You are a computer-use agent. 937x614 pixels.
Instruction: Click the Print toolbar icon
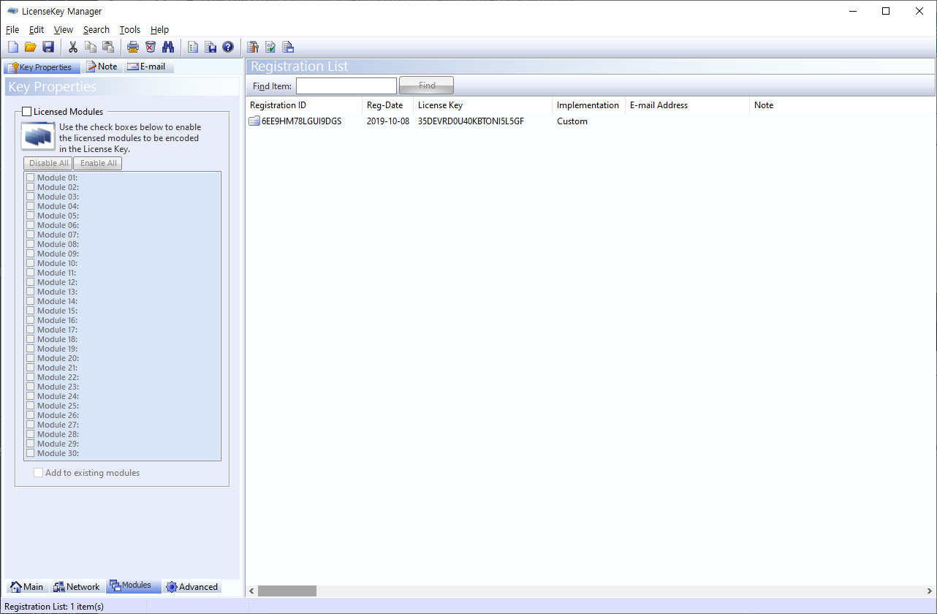coord(133,48)
